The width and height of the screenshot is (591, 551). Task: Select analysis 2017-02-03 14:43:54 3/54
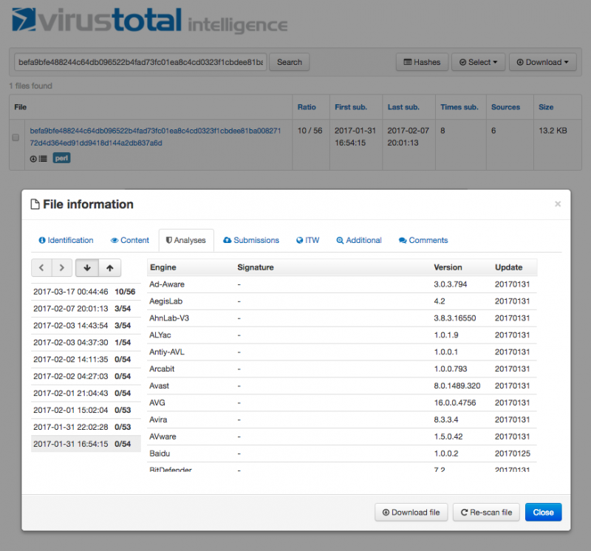click(x=86, y=326)
